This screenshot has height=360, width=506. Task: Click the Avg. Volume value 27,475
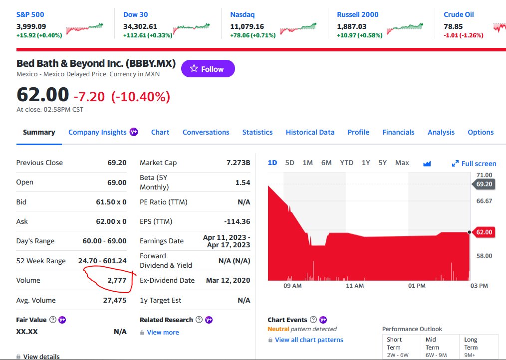coord(115,300)
